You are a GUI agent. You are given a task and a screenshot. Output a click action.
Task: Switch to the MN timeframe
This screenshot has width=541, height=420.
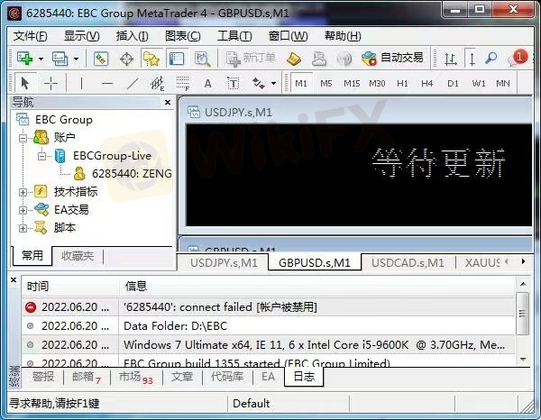[503, 84]
